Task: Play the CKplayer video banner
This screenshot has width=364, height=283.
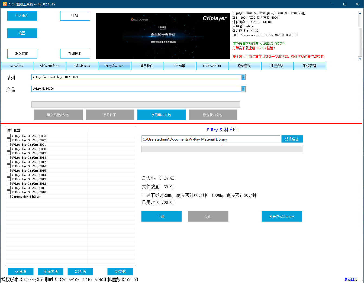Action: 163,36
